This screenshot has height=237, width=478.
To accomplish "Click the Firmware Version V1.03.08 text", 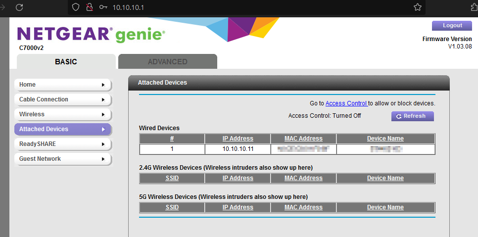I will [x=447, y=43].
